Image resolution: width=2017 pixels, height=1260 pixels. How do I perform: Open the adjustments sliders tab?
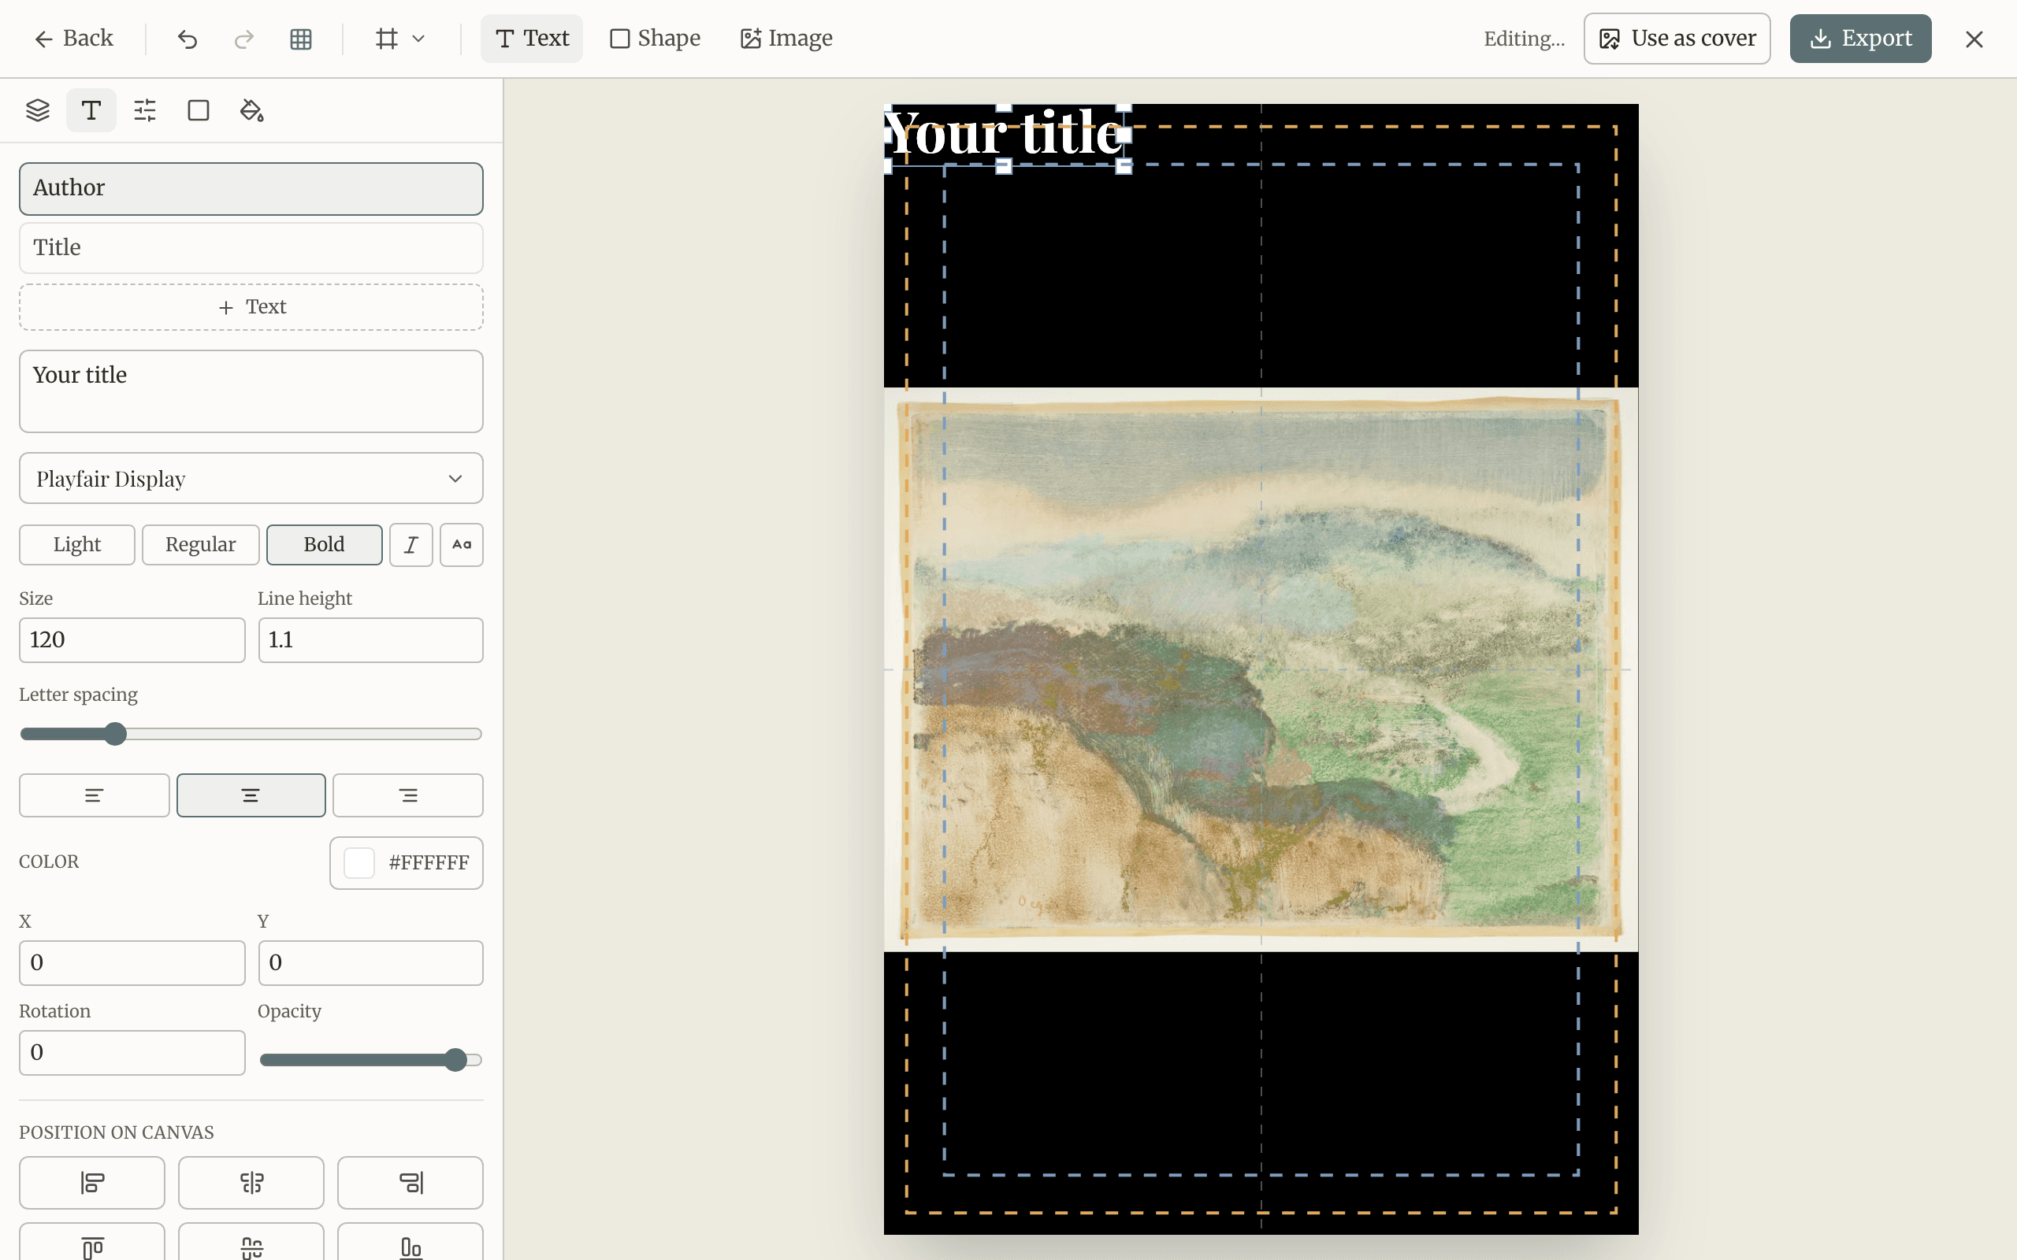click(145, 110)
